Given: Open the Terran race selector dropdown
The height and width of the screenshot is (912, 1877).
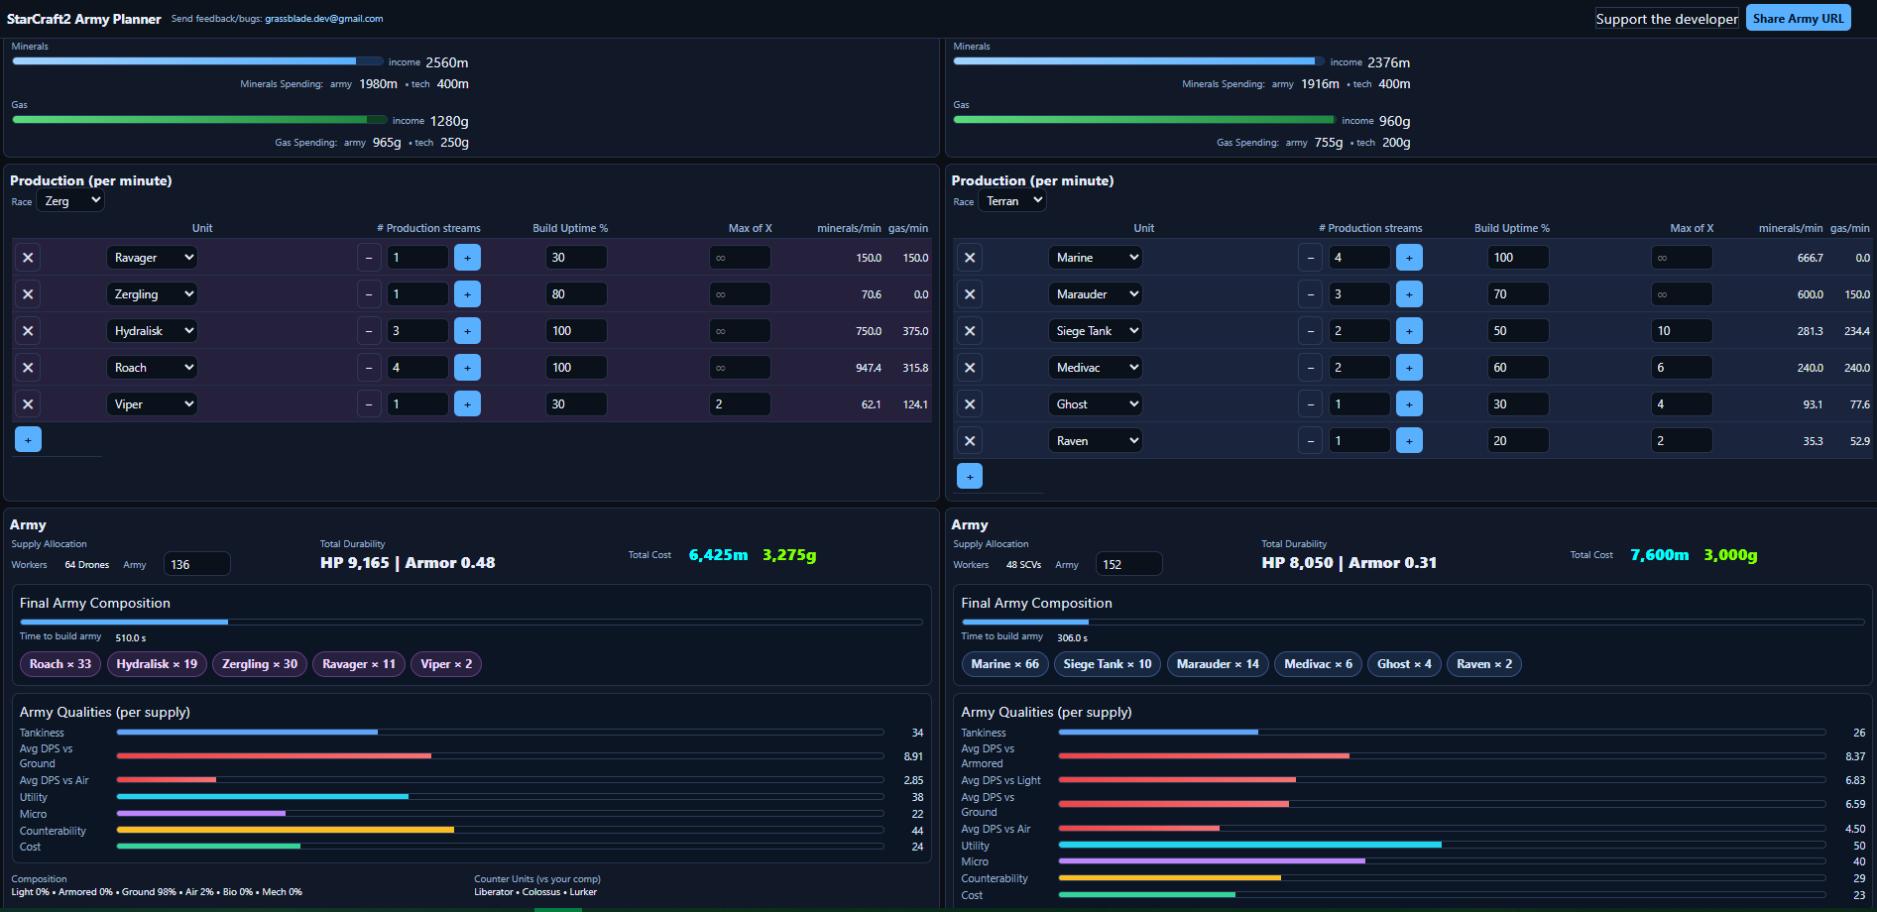Looking at the screenshot, I should pyautogui.click(x=1011, y=200).
